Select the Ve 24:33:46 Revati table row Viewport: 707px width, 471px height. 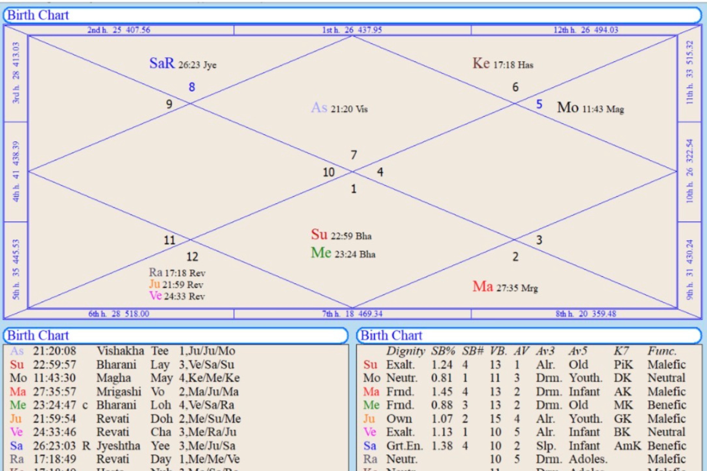pyautogui.click(x=176, y=432)
